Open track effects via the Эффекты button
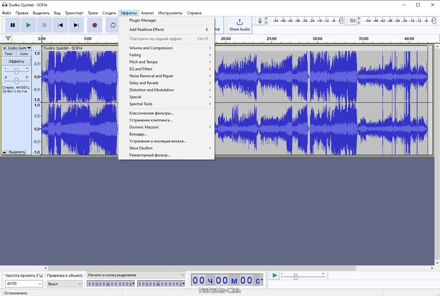Viewport: 440px width, 296px height. click(16, 61)
